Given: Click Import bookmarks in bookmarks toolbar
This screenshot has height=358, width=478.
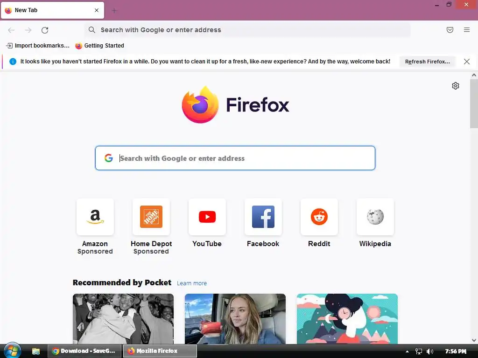Looking at the screenshot, I should point(38,46).
